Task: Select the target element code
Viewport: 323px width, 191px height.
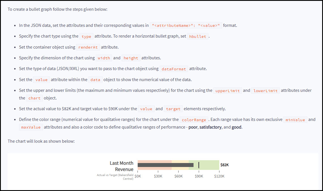Action: pyautogui.click(x=173, y=109)
